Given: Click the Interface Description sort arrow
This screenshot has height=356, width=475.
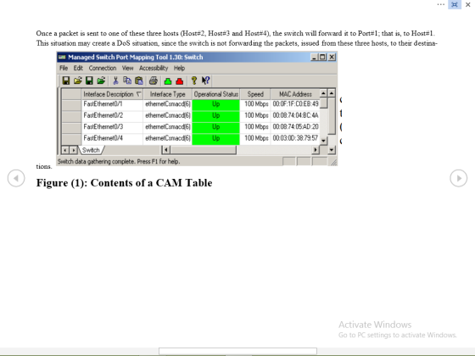Looking at the screenshot, I should [139, 94].
